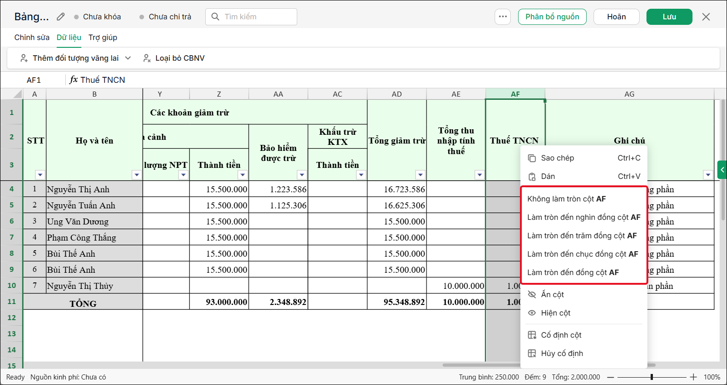Open filter dropdown on Ghi chú column
This screenshot has height=385, width=727.
click(708, 175)
